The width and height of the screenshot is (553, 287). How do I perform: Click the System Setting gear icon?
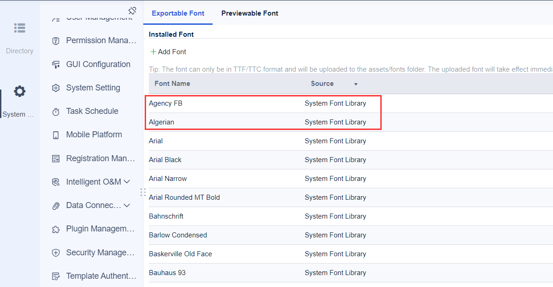pos(56,88)
